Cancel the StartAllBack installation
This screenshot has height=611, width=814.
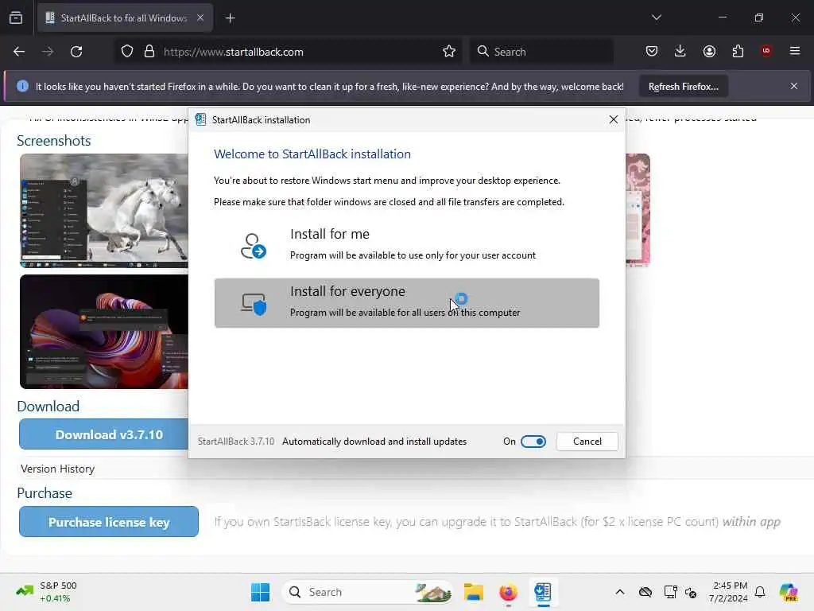587,441
